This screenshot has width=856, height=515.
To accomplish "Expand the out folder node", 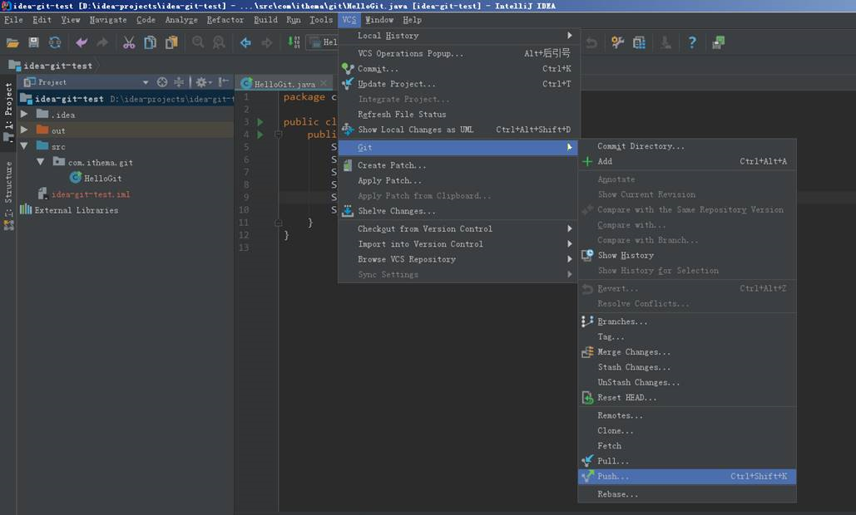I will tap(24, 130).
